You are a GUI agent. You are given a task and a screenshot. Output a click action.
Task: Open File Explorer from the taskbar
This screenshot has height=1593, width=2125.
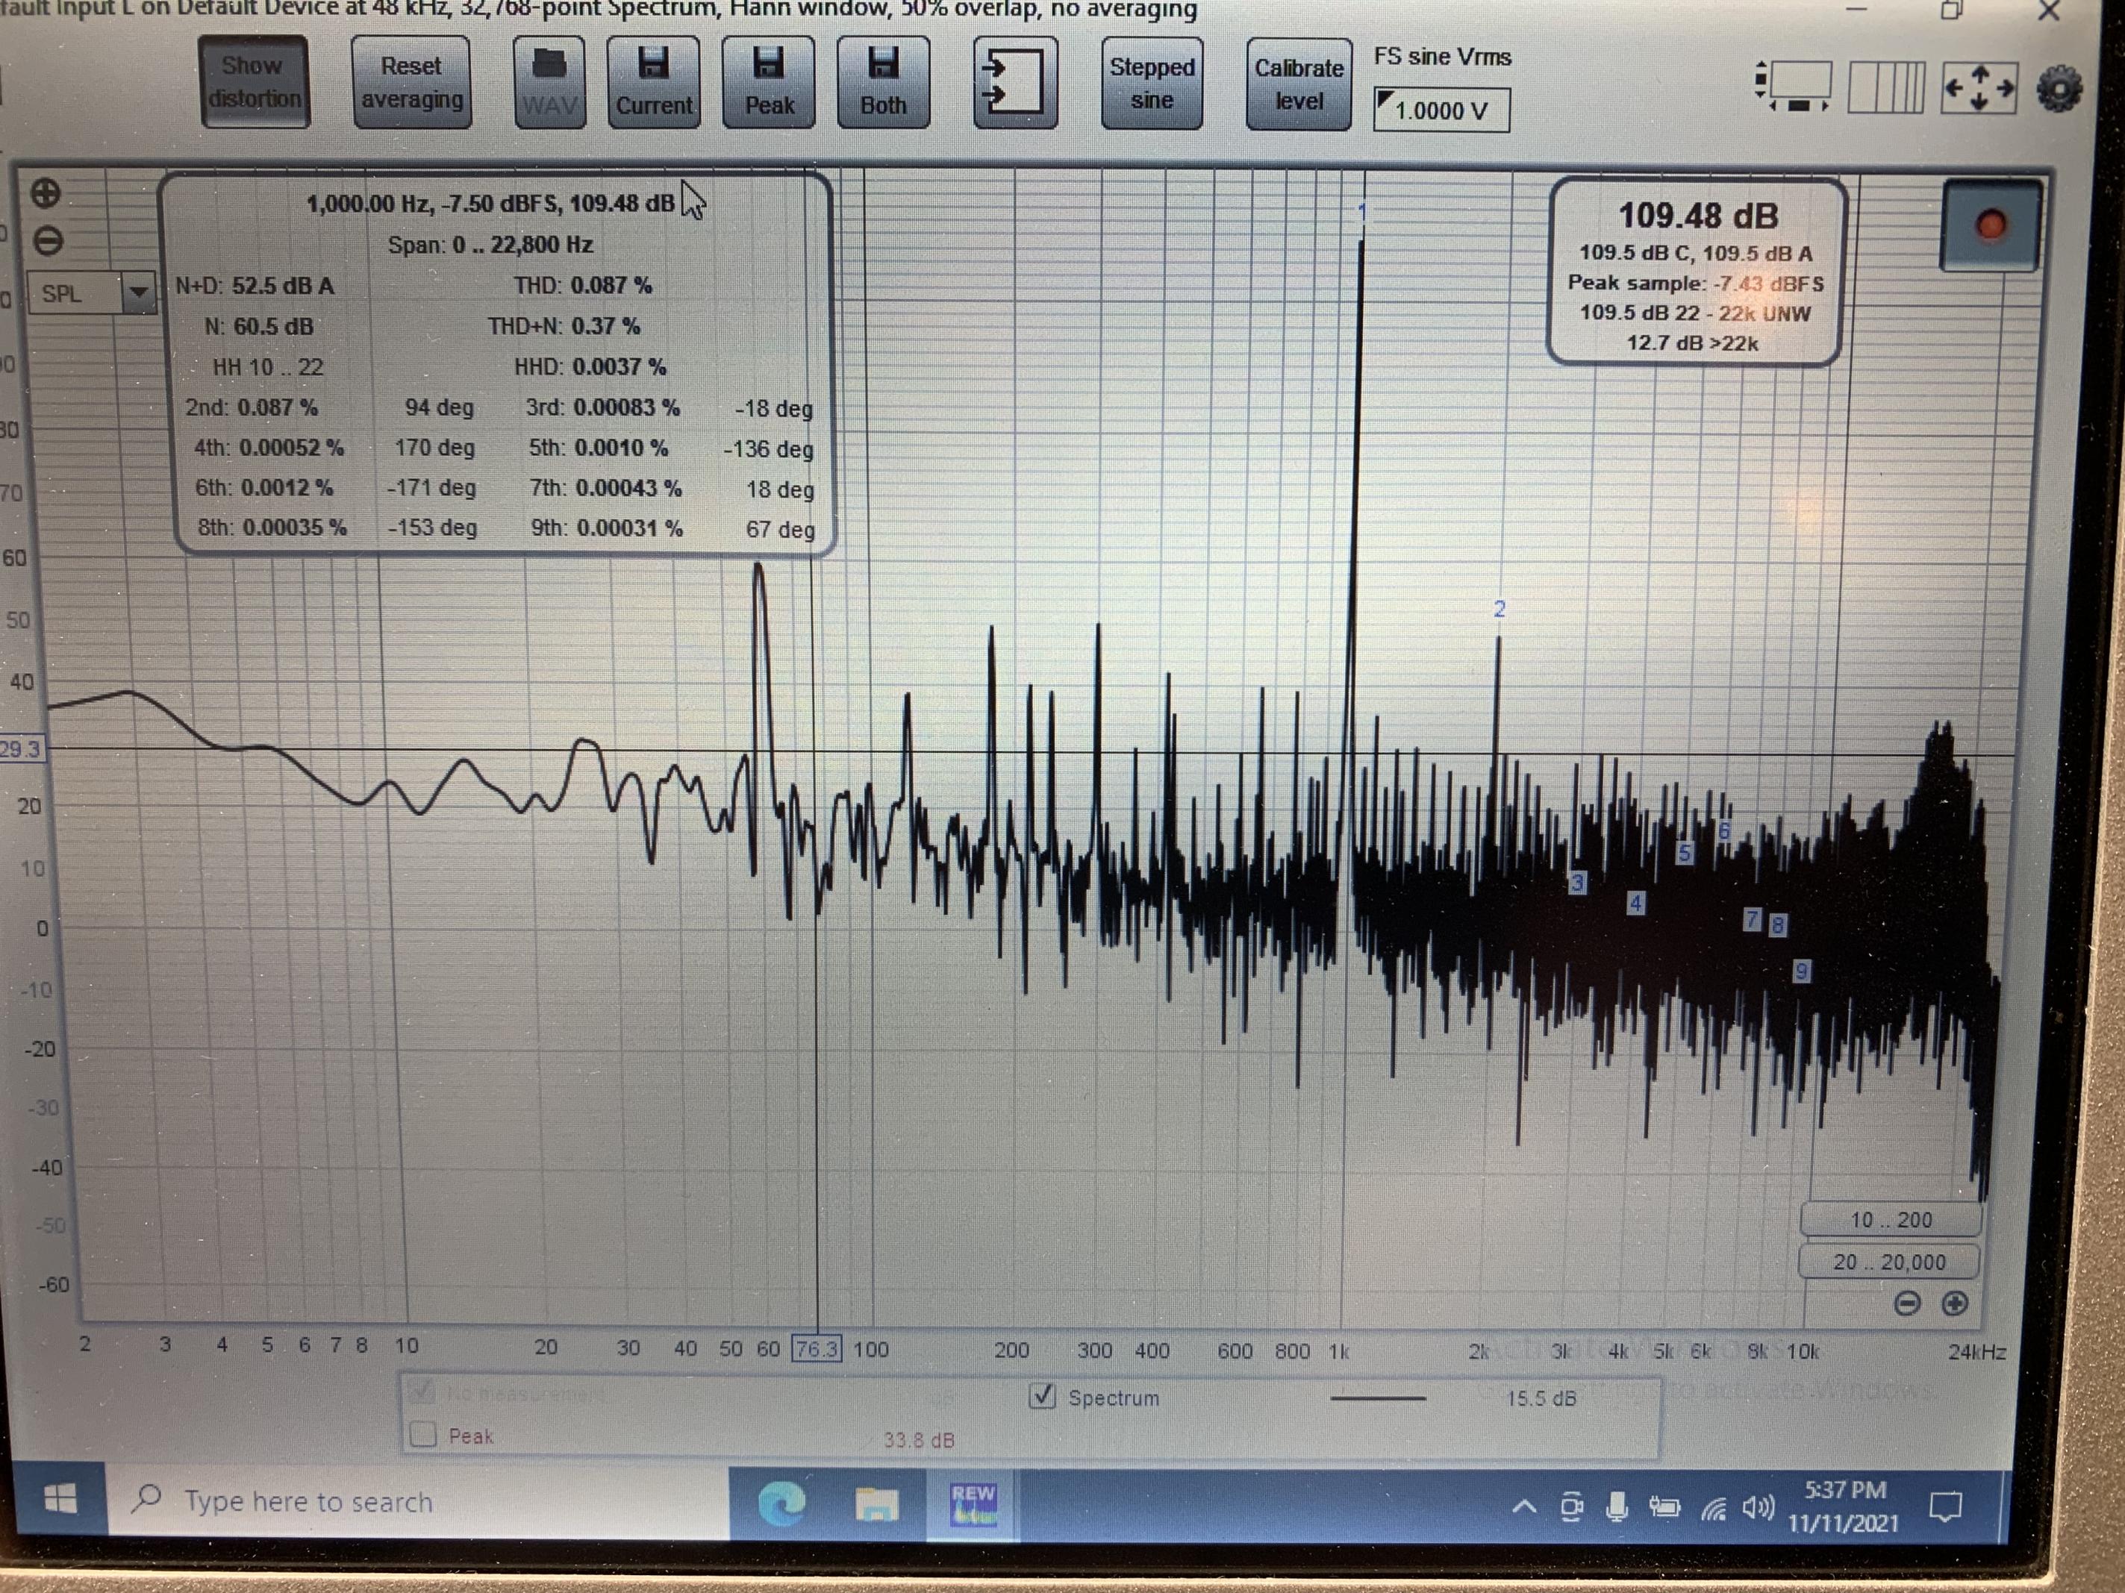(x=876, y=1503)
